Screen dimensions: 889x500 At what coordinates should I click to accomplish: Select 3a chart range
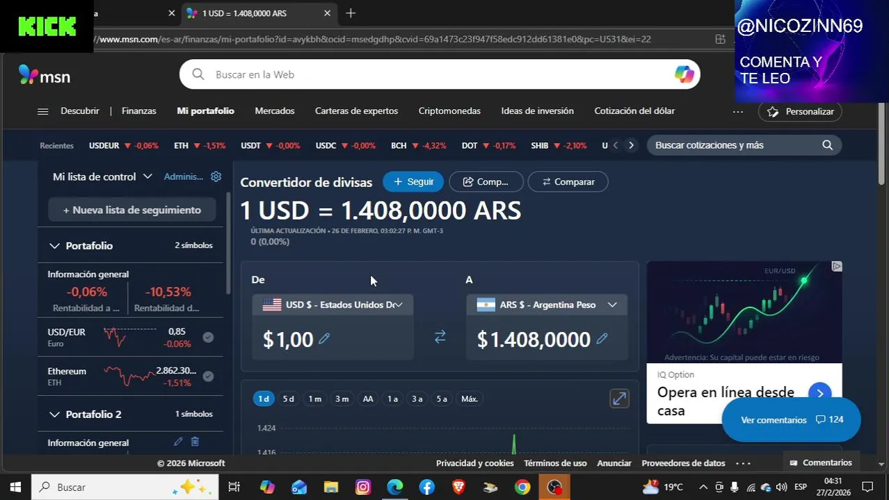417,399
